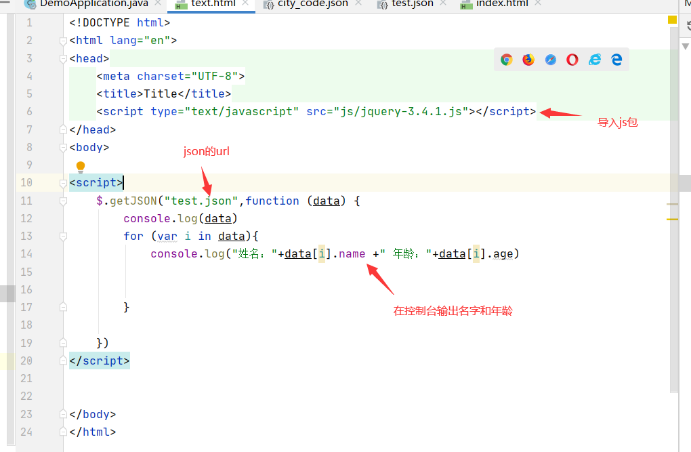Collapse the script block fold on line 10

pos(63,183)
